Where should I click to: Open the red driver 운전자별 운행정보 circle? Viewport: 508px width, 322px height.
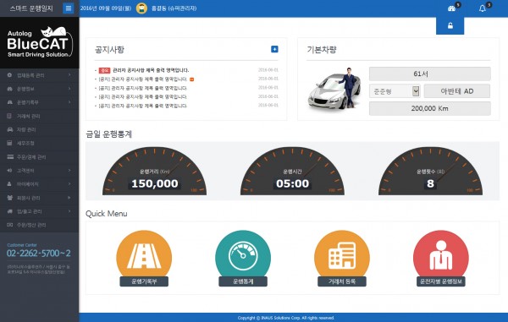tap(441, 258)
